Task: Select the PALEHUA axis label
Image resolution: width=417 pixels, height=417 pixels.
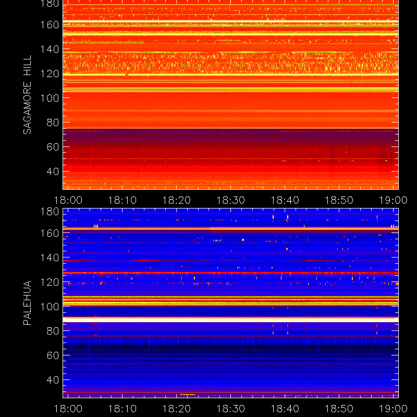Action: tap(27, 303)
